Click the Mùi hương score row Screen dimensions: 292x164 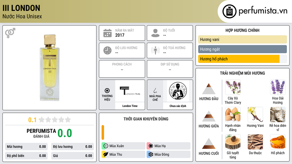tap(26, 147)
